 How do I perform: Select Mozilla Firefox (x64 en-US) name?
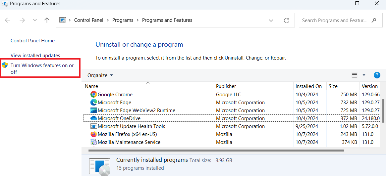click(127, 134)
